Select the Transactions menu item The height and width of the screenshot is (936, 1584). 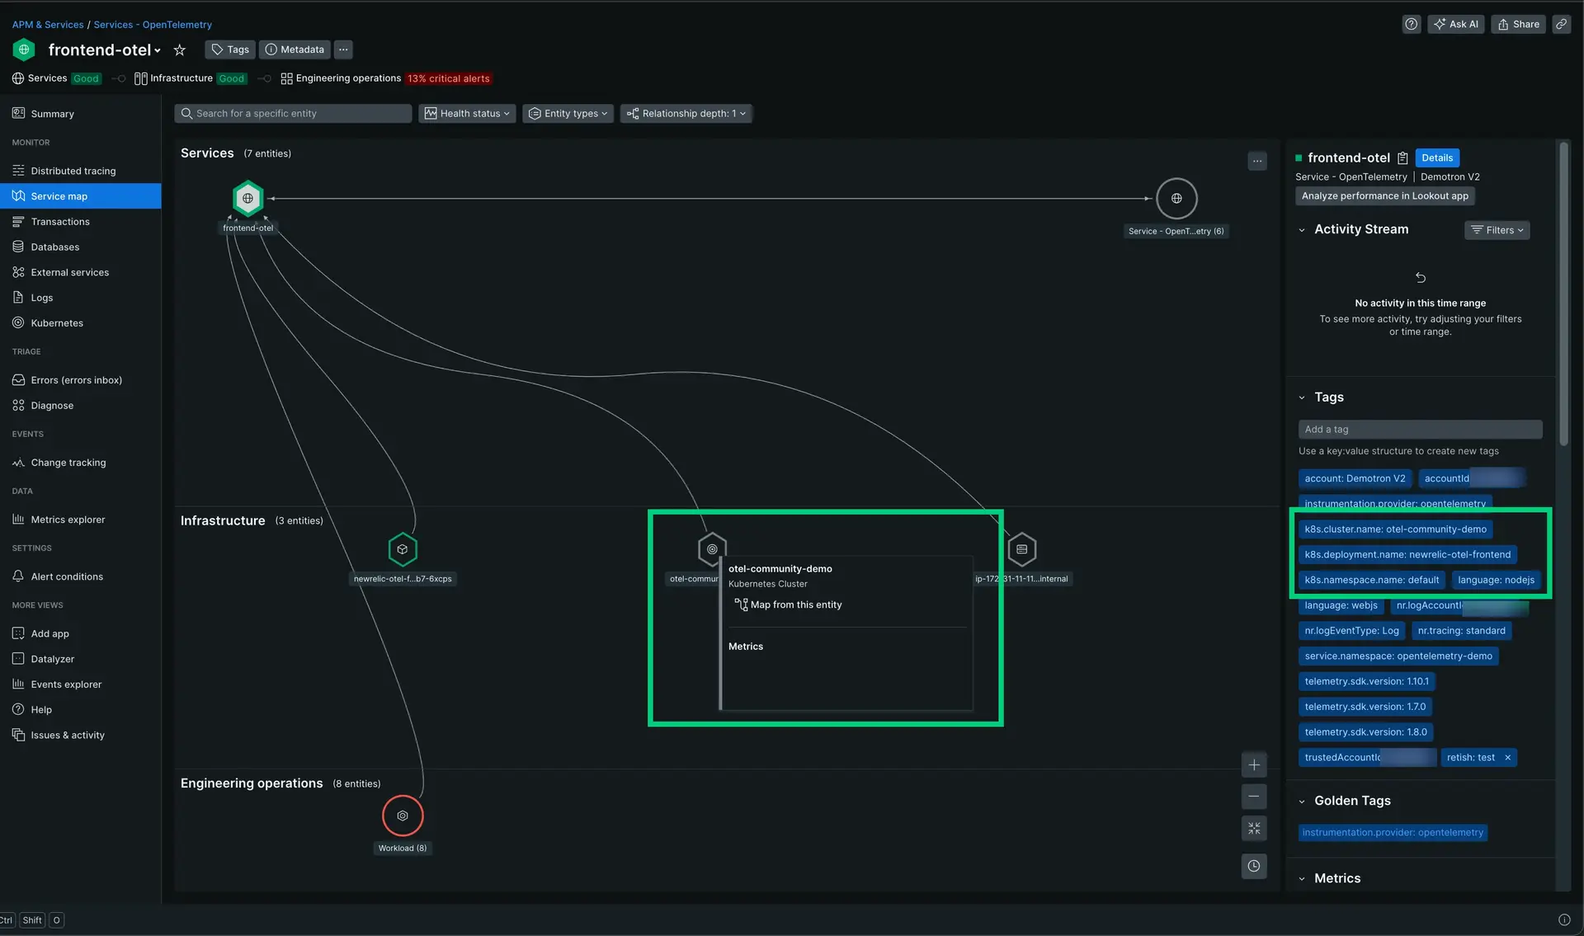(60, 222)
